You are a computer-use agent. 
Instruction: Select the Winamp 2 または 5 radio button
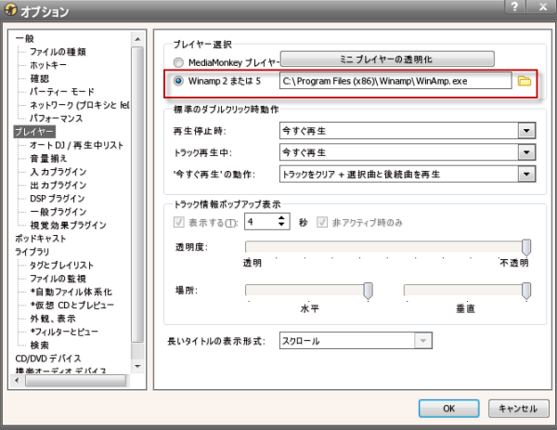tap(178, 82)
